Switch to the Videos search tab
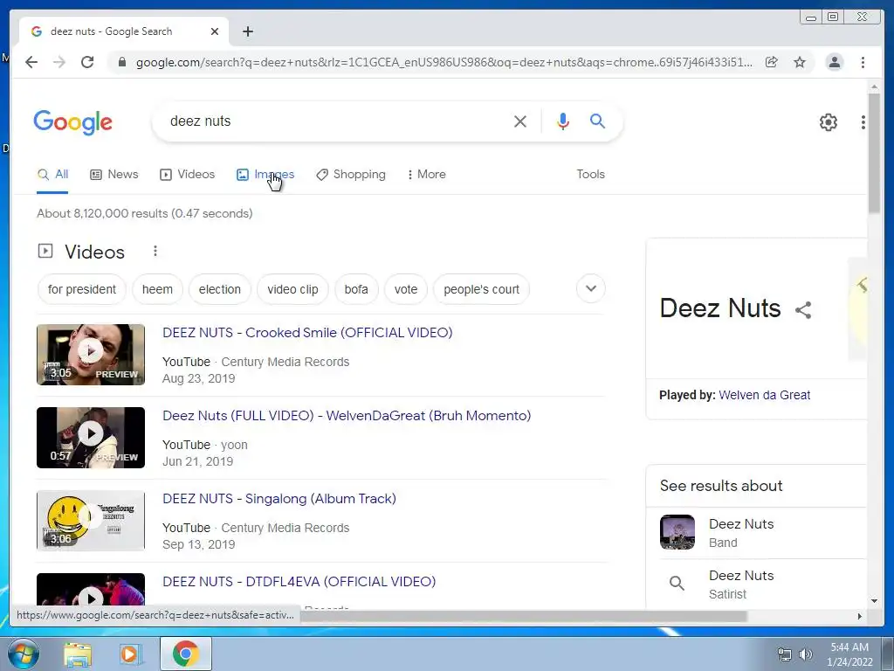 (x=187, y=175)
